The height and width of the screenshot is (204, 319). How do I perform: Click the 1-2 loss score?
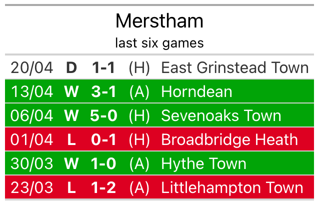[104, 187]
